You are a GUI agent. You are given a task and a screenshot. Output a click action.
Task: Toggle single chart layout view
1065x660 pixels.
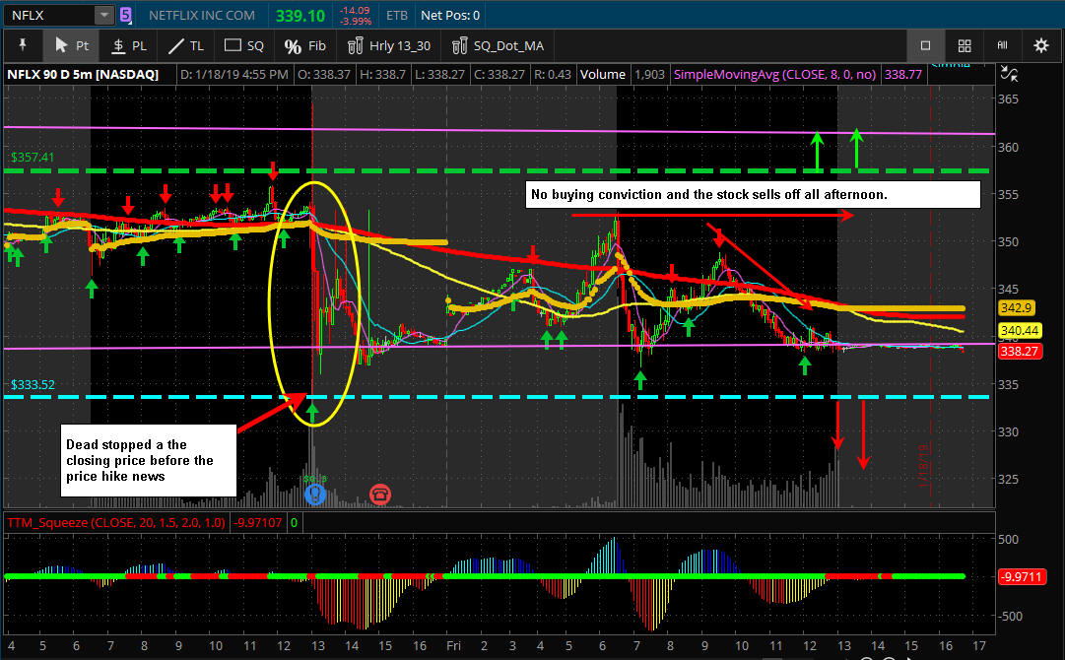[x=925, y=45]
